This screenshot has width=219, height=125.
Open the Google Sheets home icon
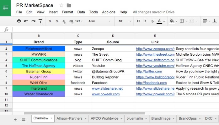coord(5,8)
